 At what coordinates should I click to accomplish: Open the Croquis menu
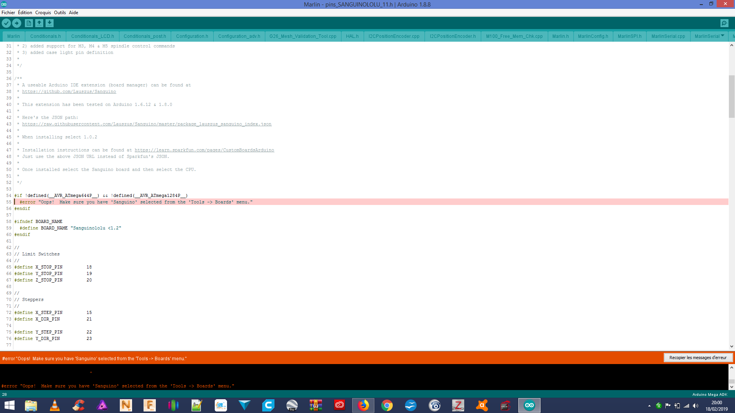pyautogui.click(x=43, y=13)
